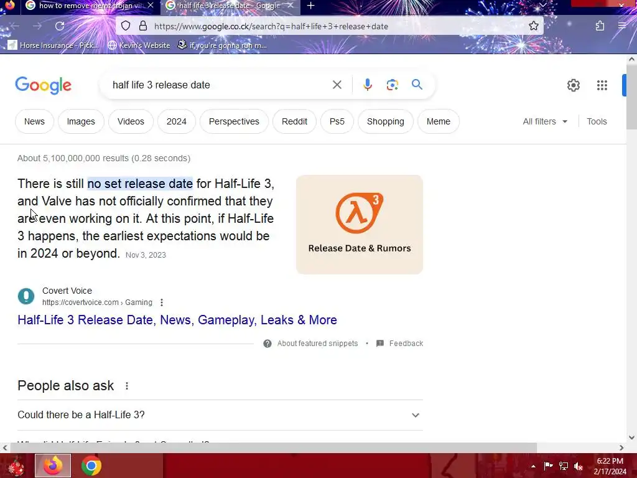Open the Half-Life 3 Release Date & Rumors thumbnail
637x478 pixels.
coord(360,224)
